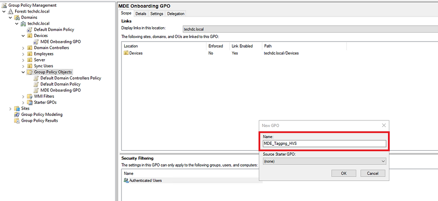Click the Enforced value No for Devices
Viewport: 438px width, 201px height.
pos(211,53)
